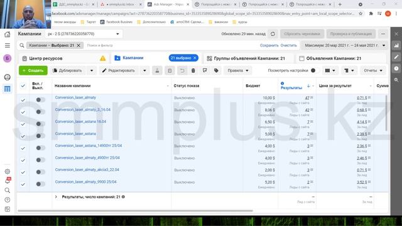402x226 pixels.
Task: Open the hamburger menu in left sidebar
Action: 8,46
